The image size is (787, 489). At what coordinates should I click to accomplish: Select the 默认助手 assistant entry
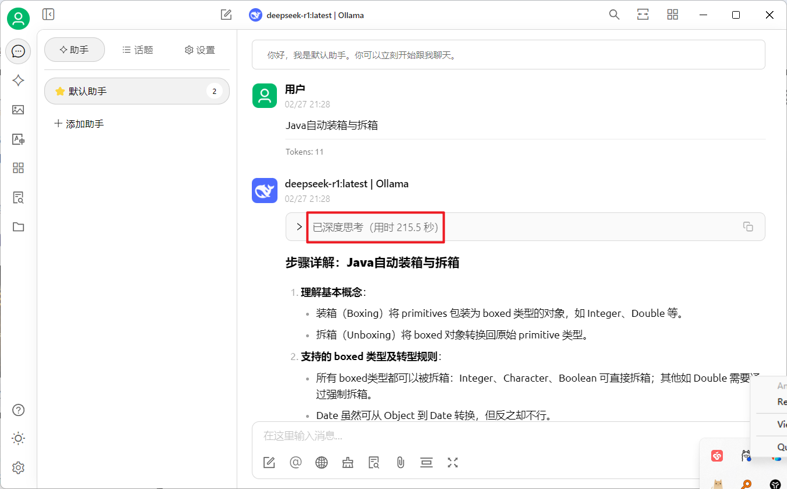click(137, 91)
